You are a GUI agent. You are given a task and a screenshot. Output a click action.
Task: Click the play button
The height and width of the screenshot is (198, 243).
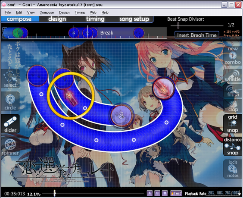(x=150, y=193)
